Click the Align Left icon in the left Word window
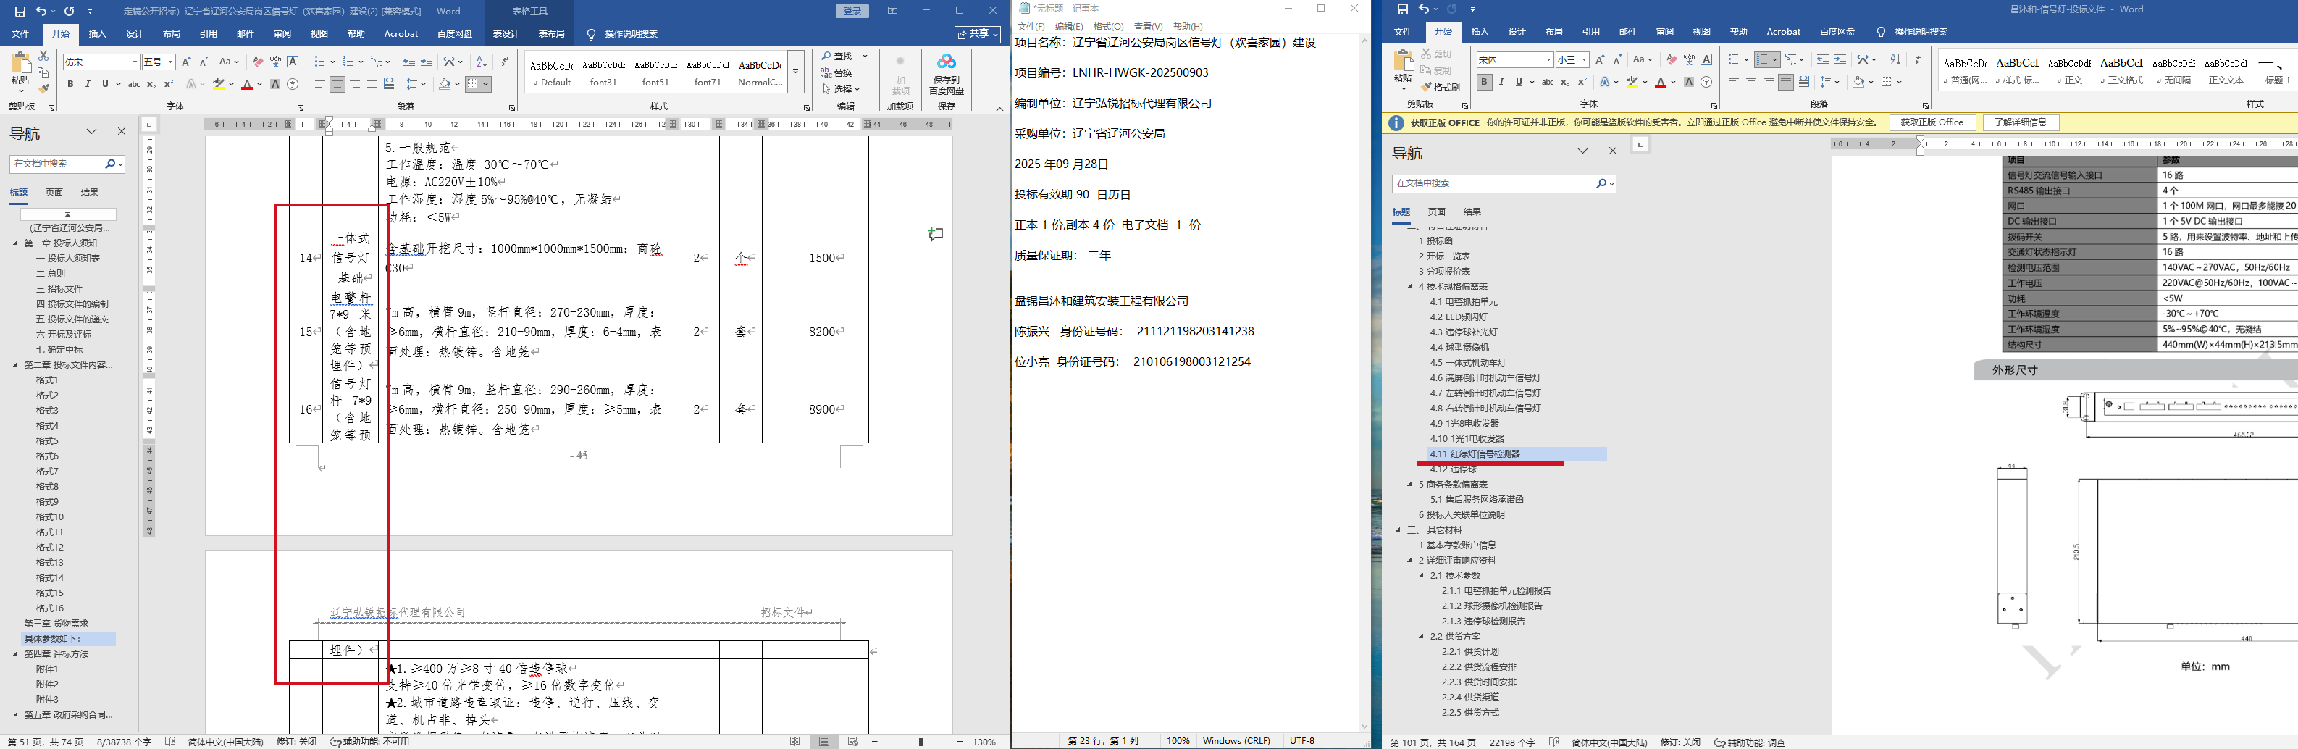 coord(320,84)
